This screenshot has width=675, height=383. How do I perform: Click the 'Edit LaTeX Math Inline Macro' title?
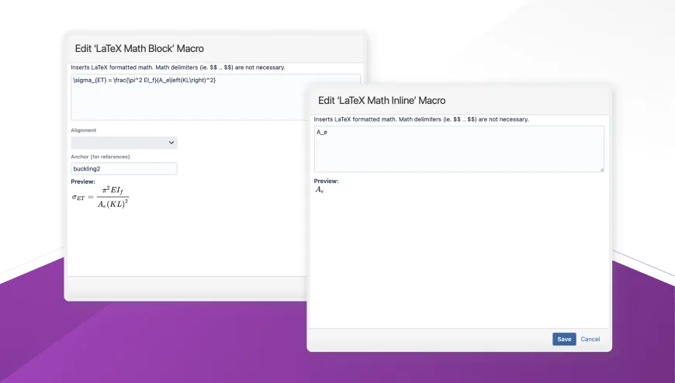click(382, 101)
